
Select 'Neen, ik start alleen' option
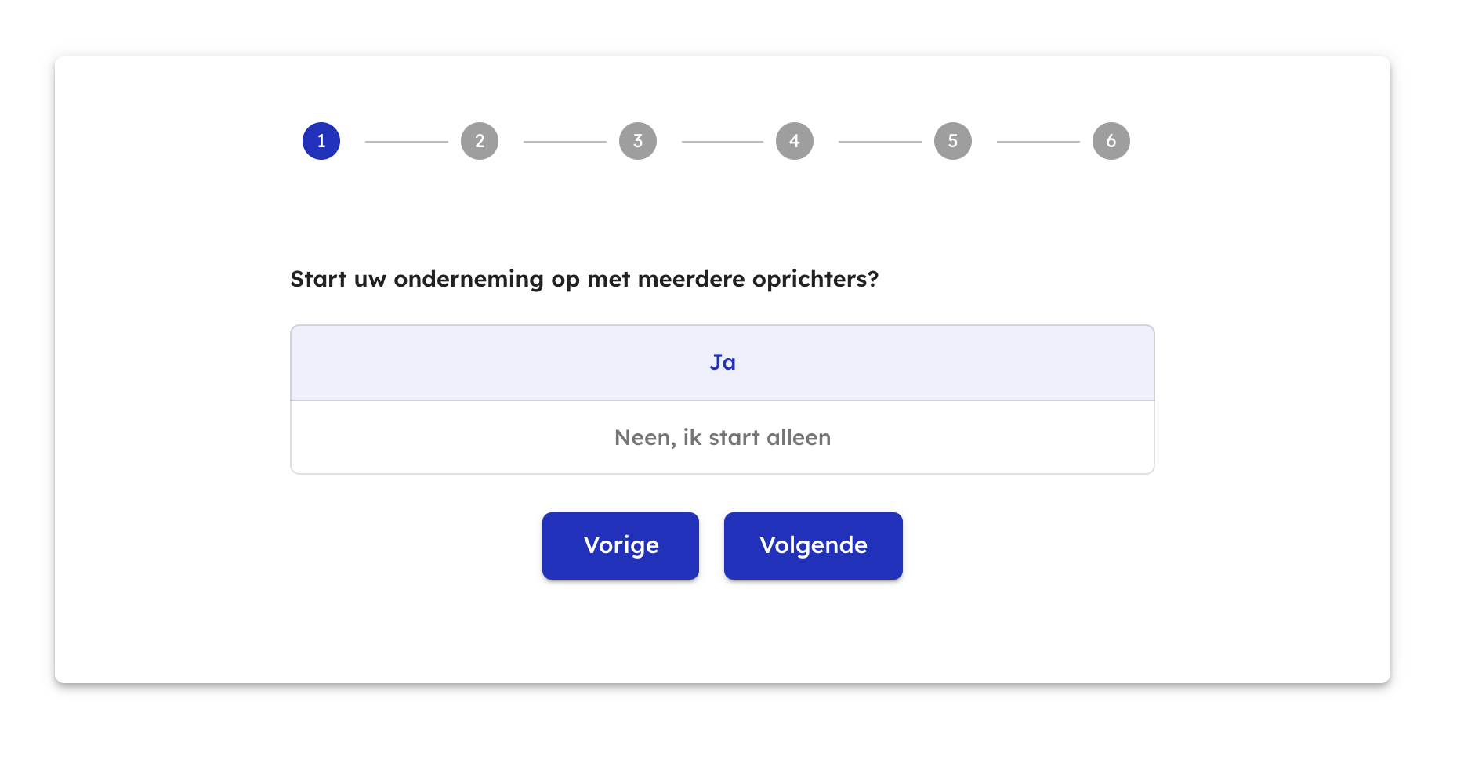click(x=723, y=437)
